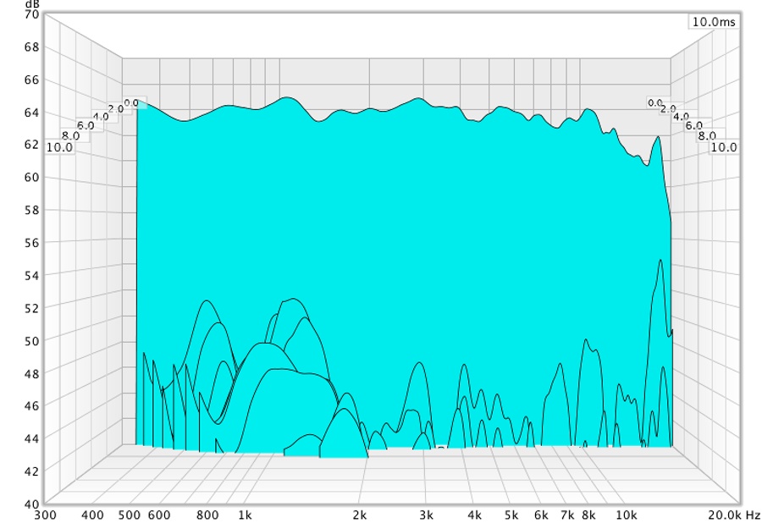Click the 10k frequency axis label
This screenshot has height=523, width=762.
click(627, 515)
